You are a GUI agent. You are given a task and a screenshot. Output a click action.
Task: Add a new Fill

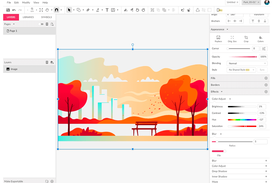[x=266, y=78]
